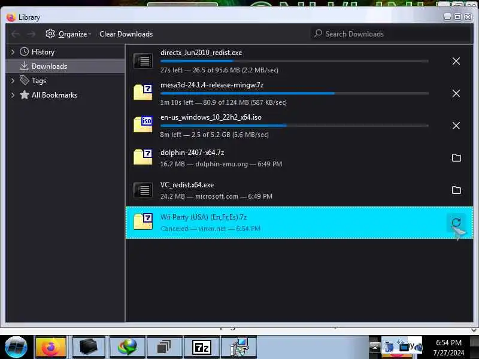
Task: Click Clear Downloads button
Action: pos(126,34)
